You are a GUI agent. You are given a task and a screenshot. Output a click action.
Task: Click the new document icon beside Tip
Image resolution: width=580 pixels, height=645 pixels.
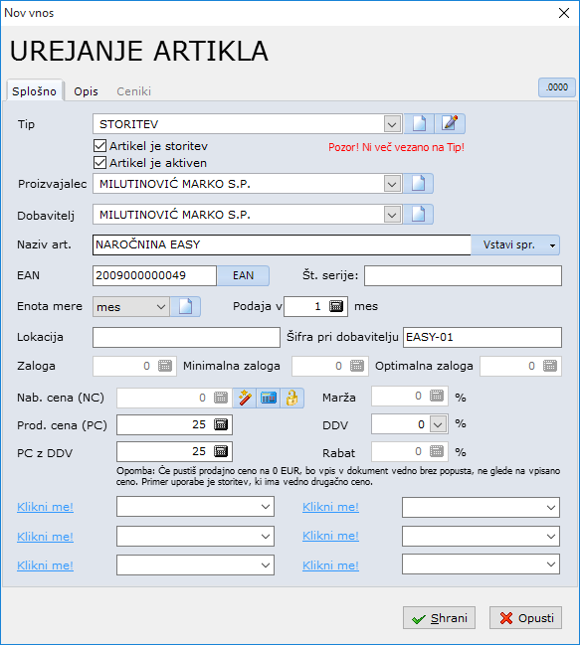(419, 124)
